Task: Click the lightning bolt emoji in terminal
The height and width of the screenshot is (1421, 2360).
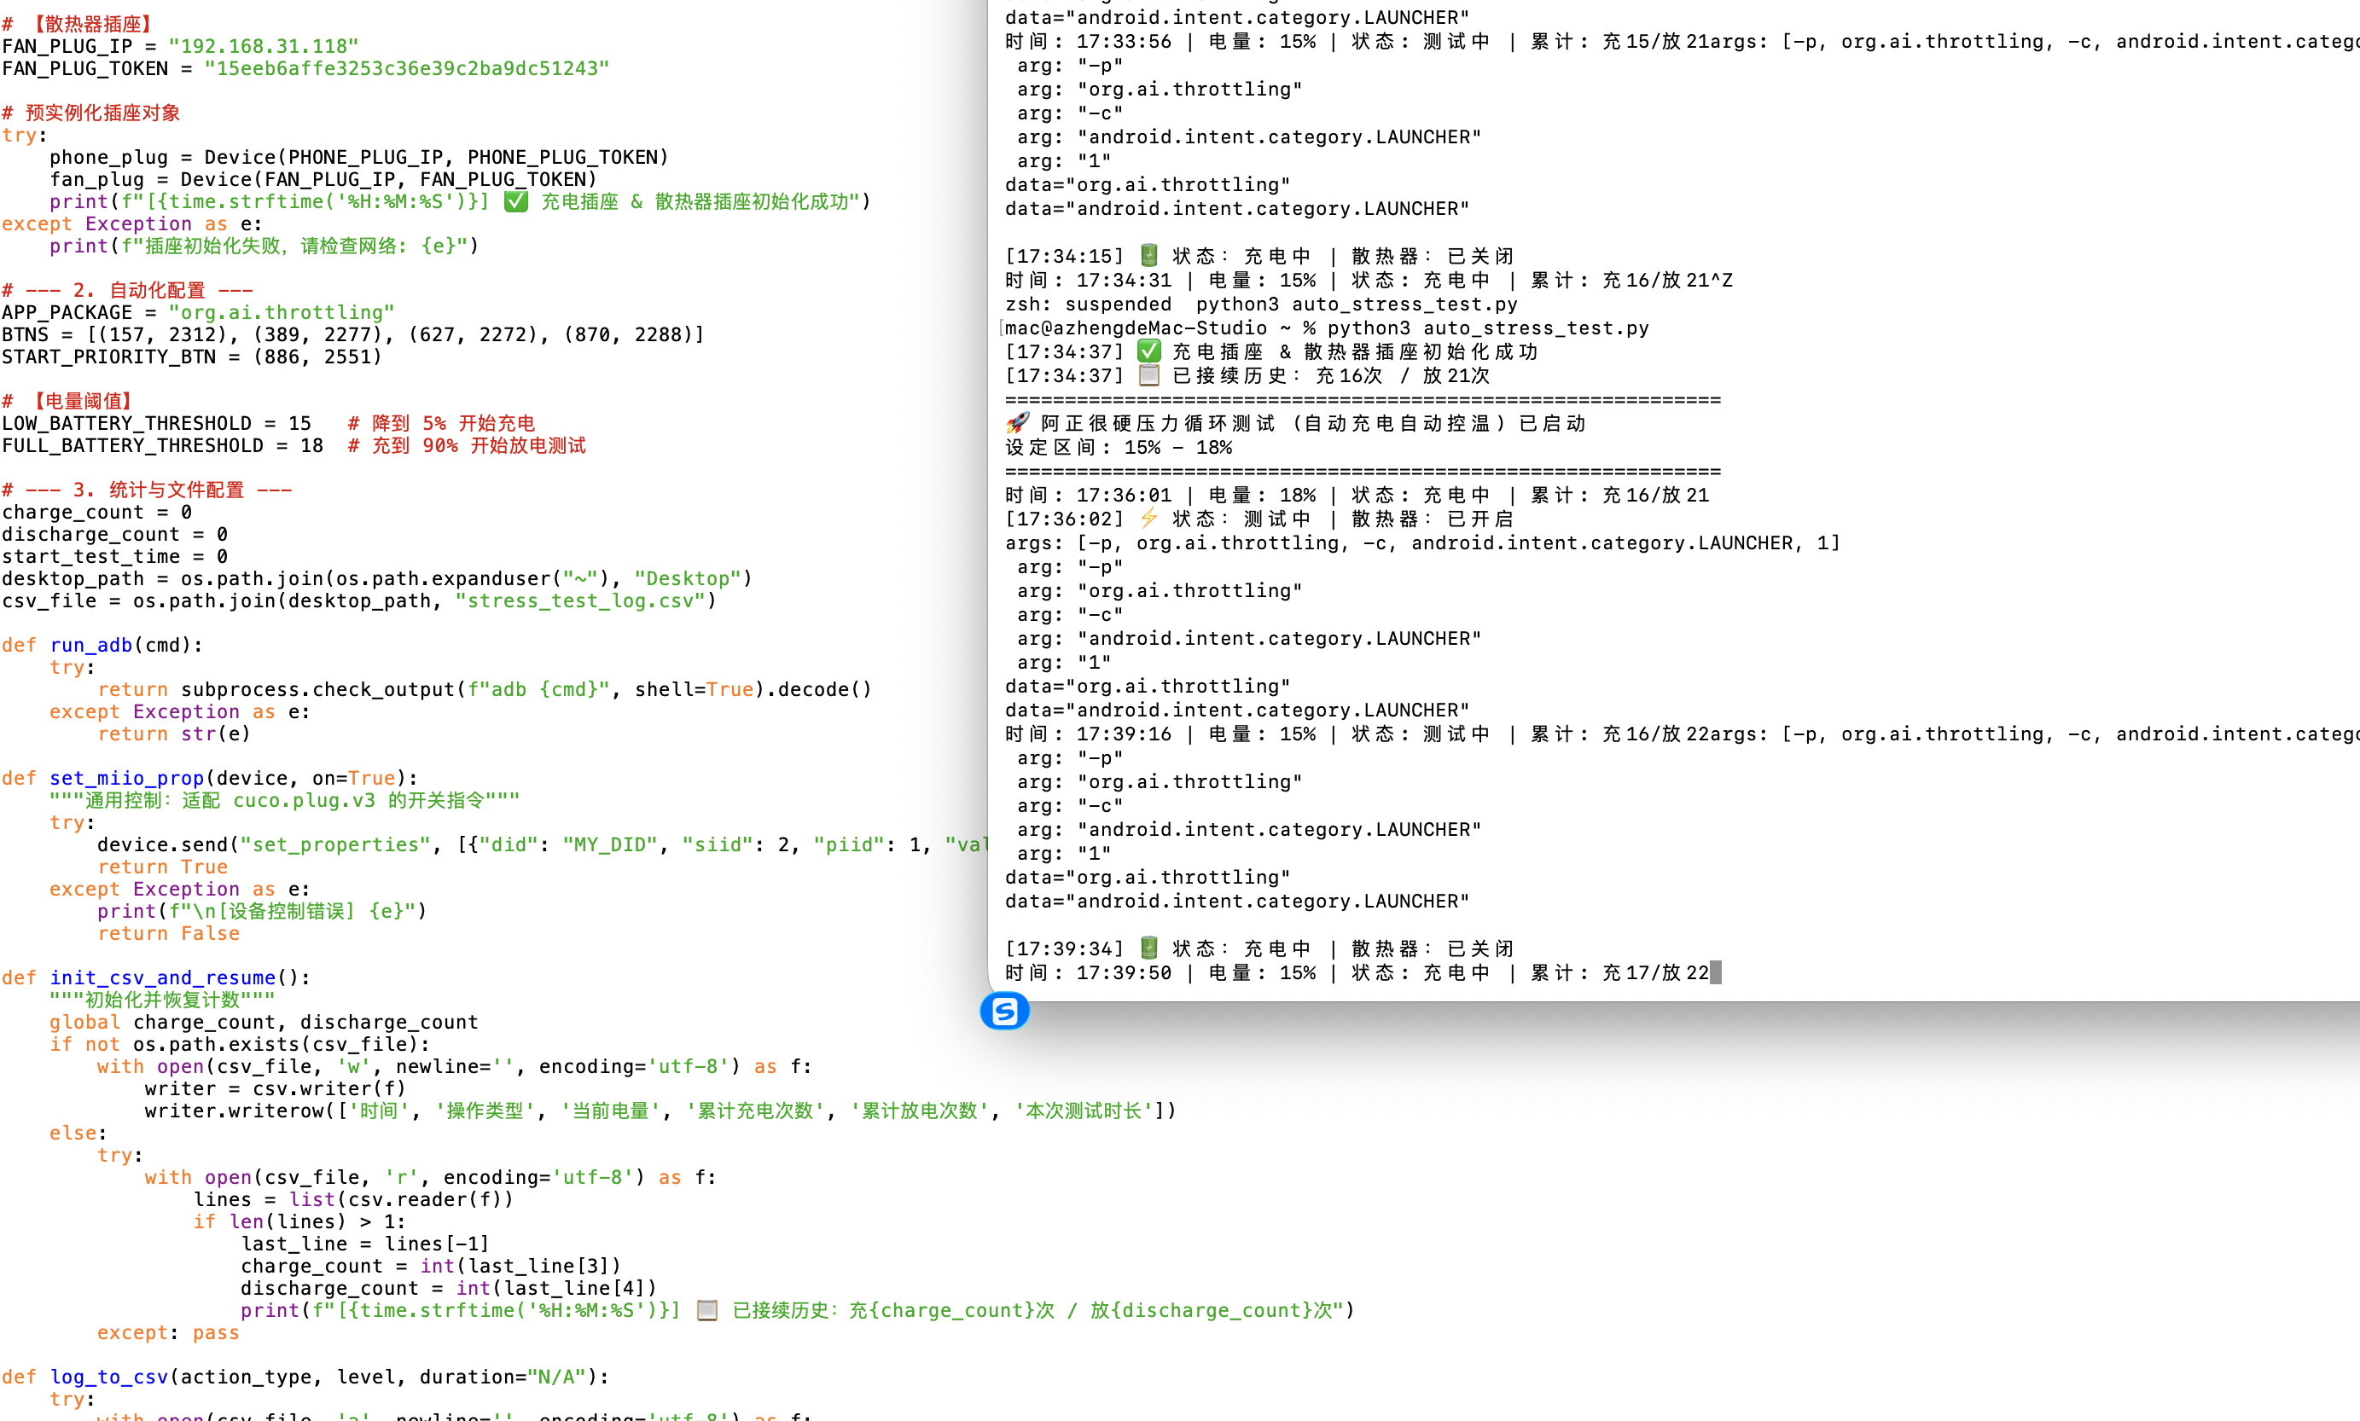Action: pyautogui.click(x=1148, y=519)
